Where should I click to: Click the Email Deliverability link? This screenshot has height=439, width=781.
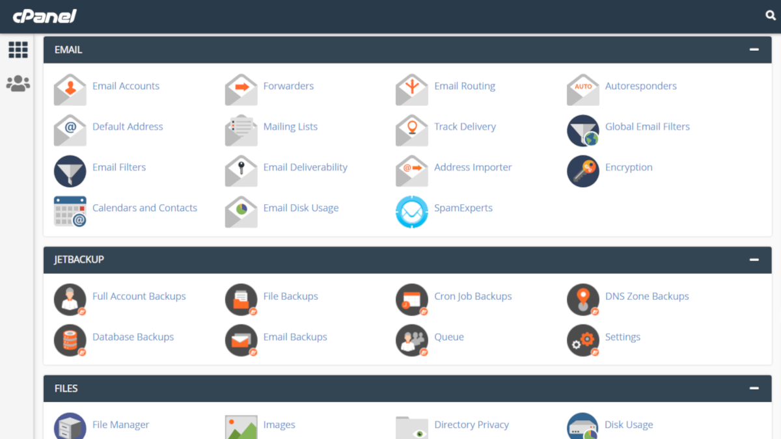[305, 167]
